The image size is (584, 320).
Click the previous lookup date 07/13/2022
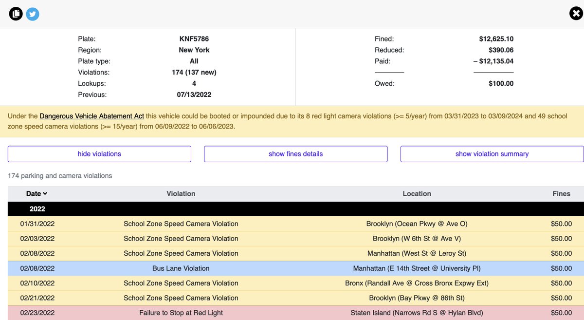click(x=194, y=95)
